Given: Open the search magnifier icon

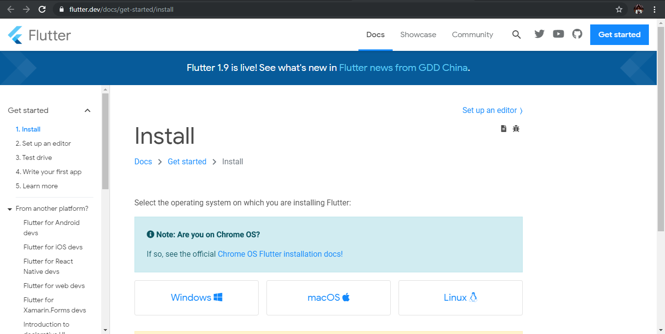Looking at the screenshot, I should pyautogui.click(x=516, y=34).
